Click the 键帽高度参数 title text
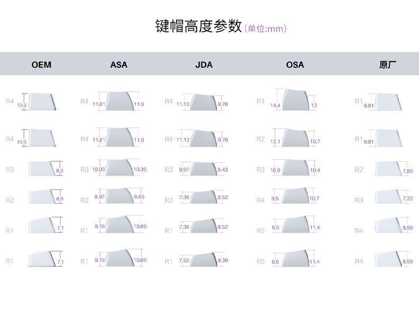Image resolution: width=419 pixels, height=314 pixels. 198,26
